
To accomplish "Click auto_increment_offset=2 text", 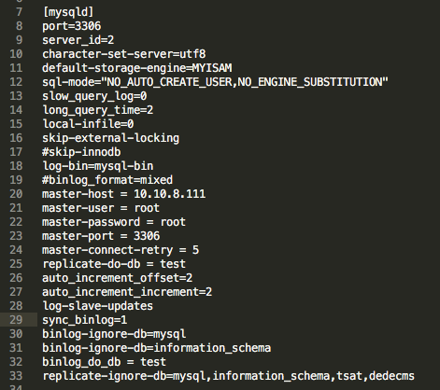I will pos(118,278).
